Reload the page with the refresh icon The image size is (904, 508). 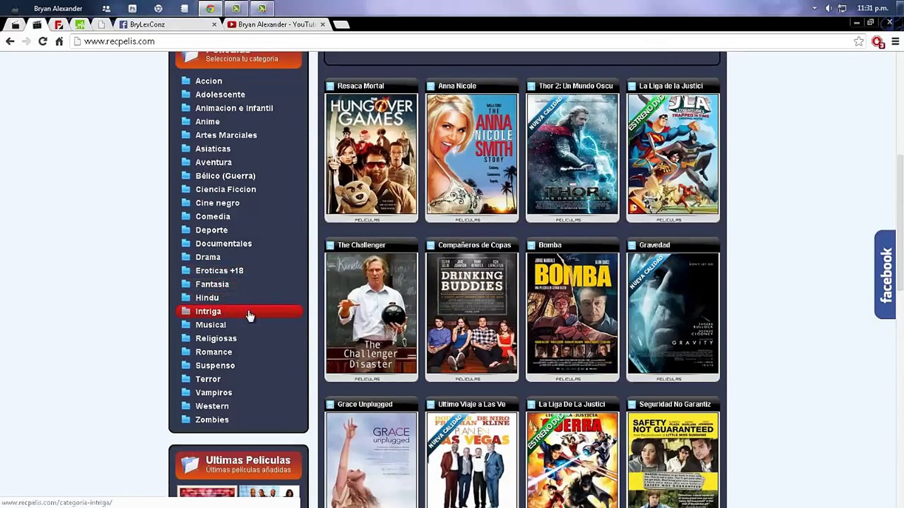pyautogui.click(x=42, y=41)
